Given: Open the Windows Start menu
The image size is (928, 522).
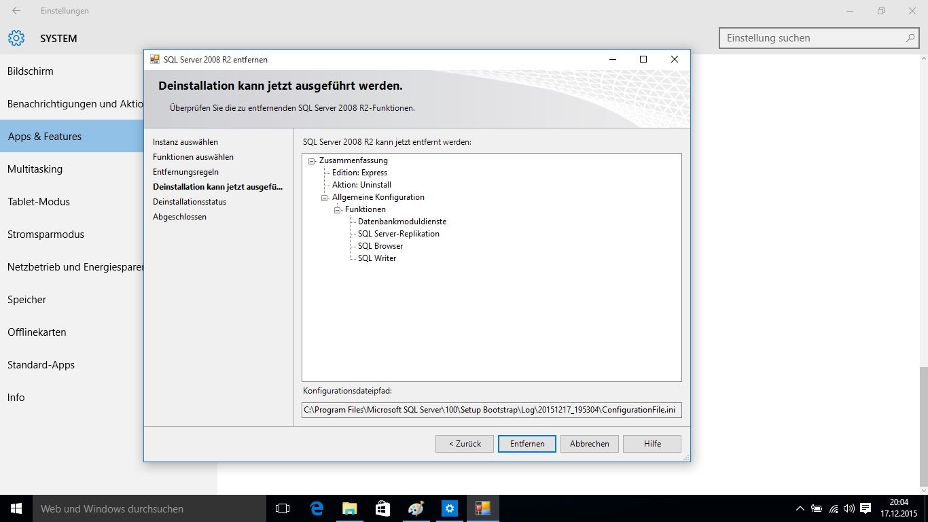Looking at the screenshot, I should 16,508.
